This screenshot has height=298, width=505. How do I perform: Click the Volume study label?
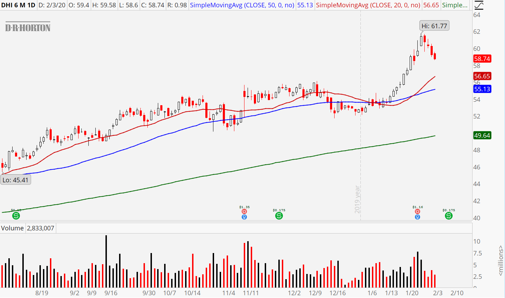[x=12, y=228]
